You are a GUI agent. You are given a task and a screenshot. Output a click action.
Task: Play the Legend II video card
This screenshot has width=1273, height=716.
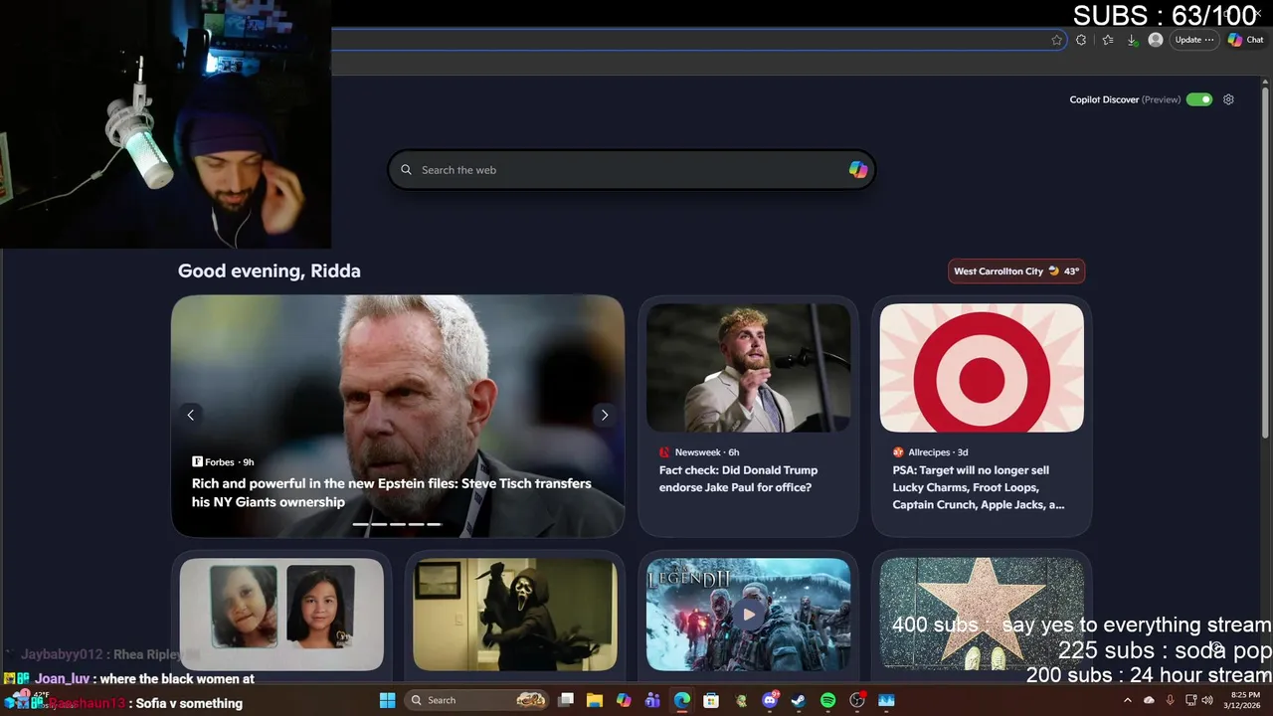(748, 615)
